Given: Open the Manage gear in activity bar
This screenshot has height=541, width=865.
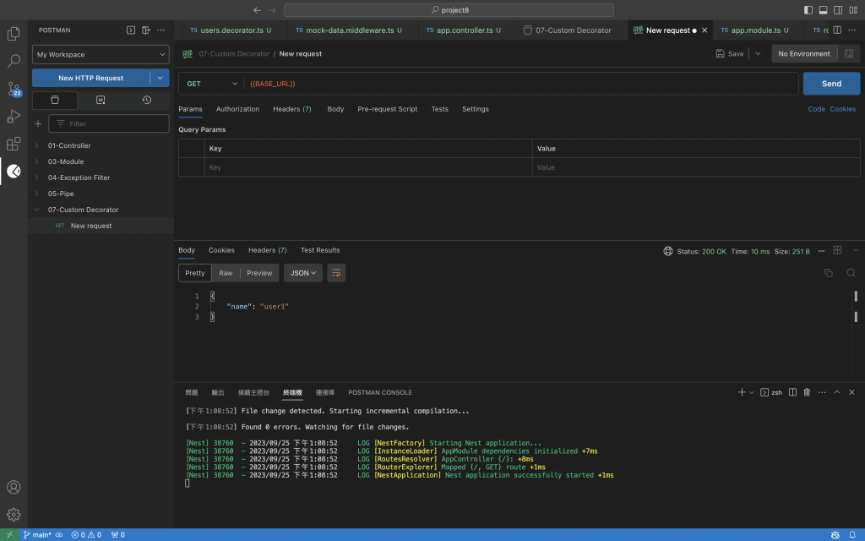Looking at the screenshot, I should (x=14, y=515).
